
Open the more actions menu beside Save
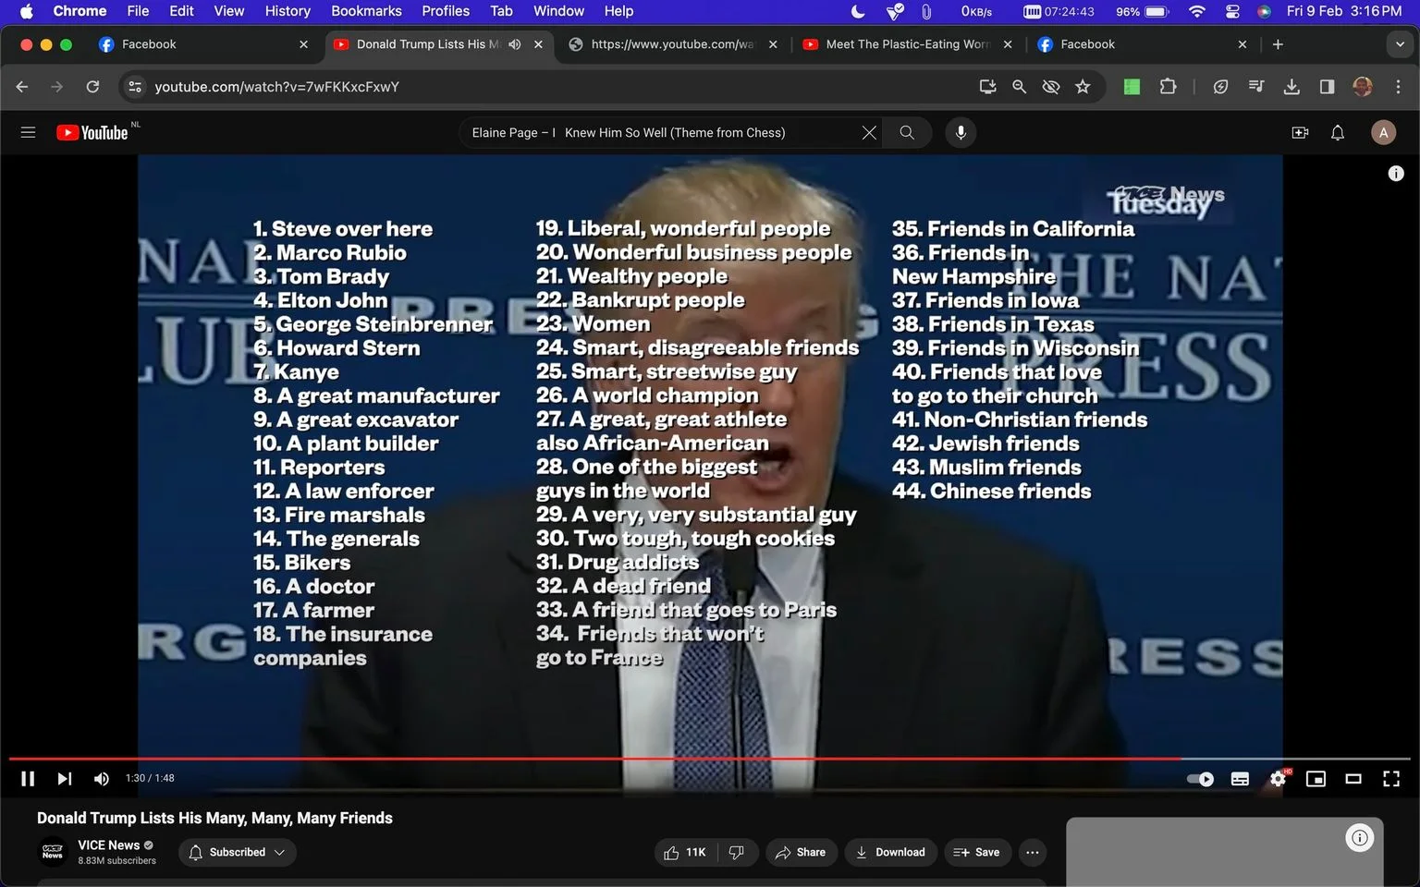1033,852
